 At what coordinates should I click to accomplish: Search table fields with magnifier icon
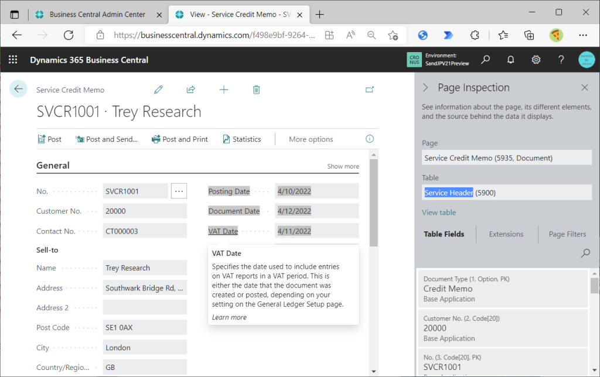(x=585, y=253)
